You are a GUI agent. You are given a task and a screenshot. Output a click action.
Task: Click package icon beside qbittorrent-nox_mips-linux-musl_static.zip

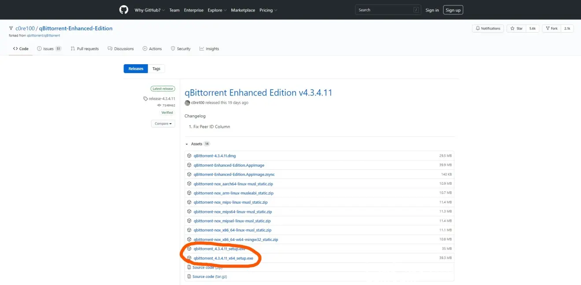[189, 202]
